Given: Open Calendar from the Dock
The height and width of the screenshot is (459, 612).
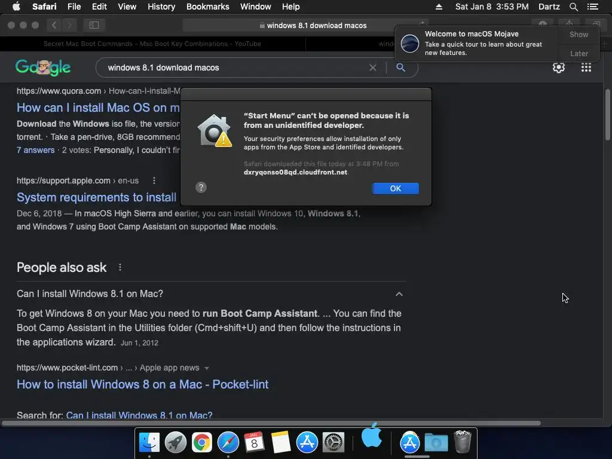Looking at the screenshot, I should click(x=255, y=443).
